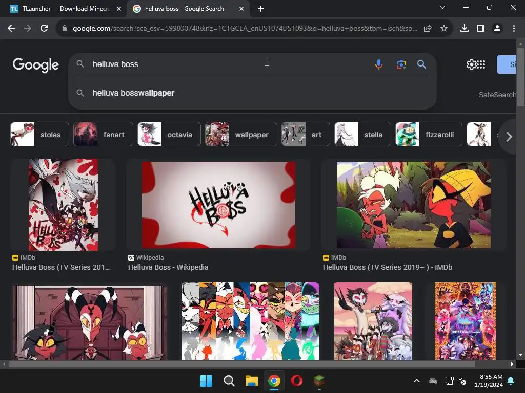The image size is (525, 393).
Task: Click the horizontal scrollbar thumb
Action: 241,364
